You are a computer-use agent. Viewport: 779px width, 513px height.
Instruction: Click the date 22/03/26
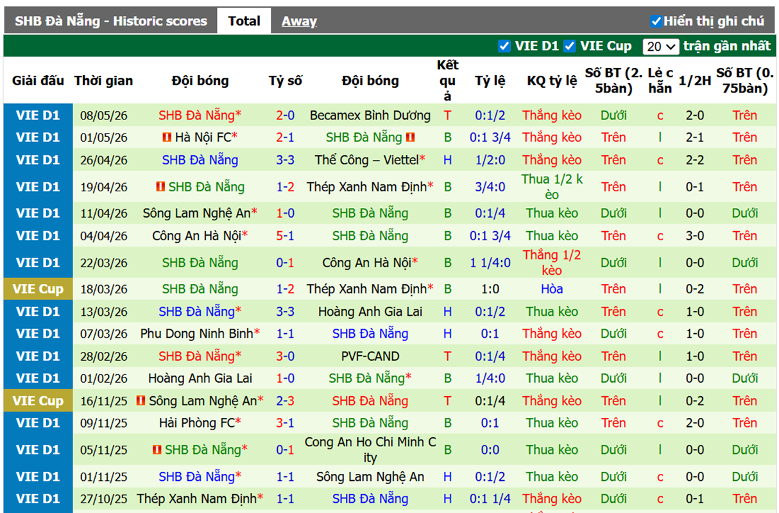click(104, 263)
